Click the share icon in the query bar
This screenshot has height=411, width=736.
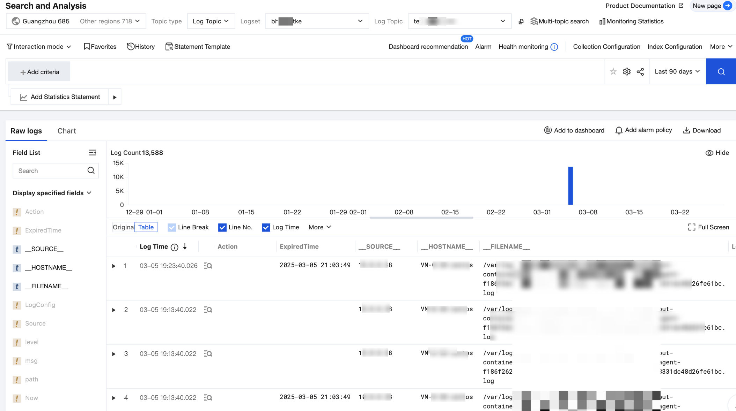(x=640, y=71)
